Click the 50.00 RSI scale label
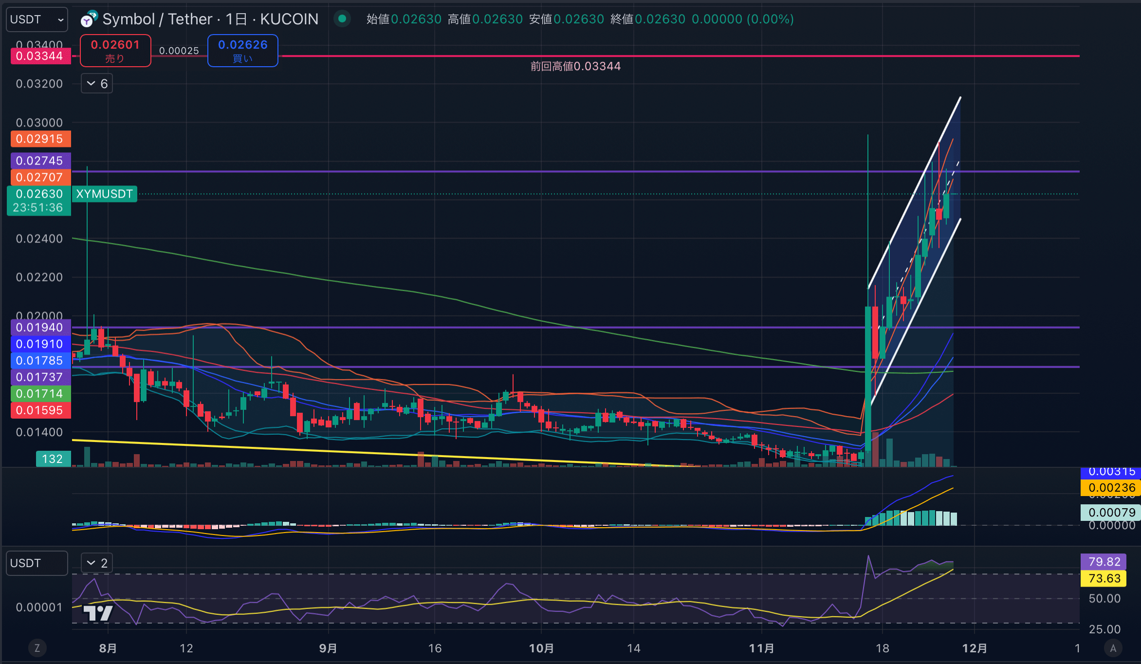This screenshot has height=664, width=1141. click(1104, 598)
